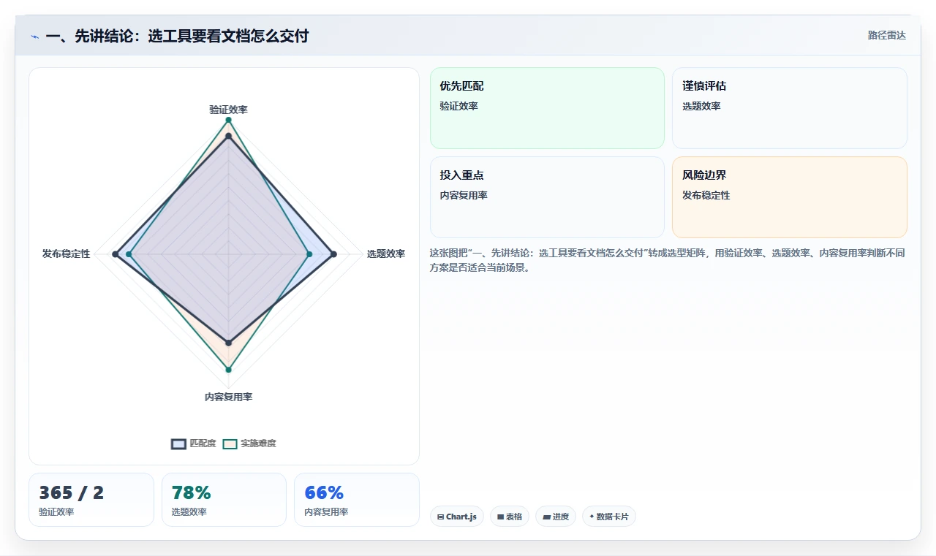The width and height of the screenshot is (936, 556).
Task: Click the 365 / 2 stat value
Action: click(72, 492)
